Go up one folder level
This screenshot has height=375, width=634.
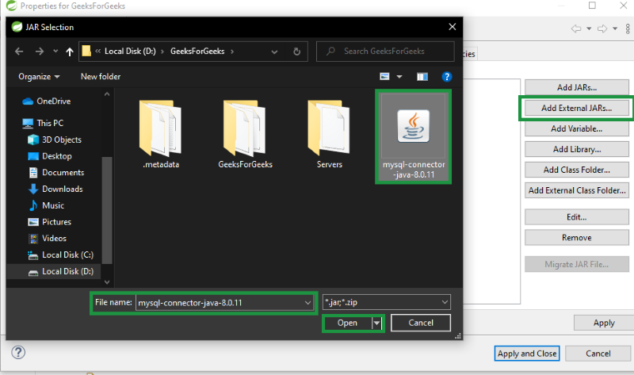[70, 52]
